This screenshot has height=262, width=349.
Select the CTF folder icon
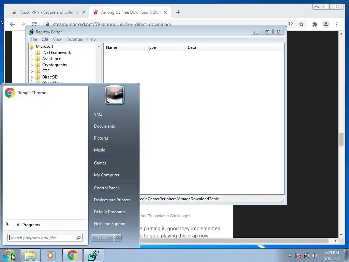coord(38,71)
